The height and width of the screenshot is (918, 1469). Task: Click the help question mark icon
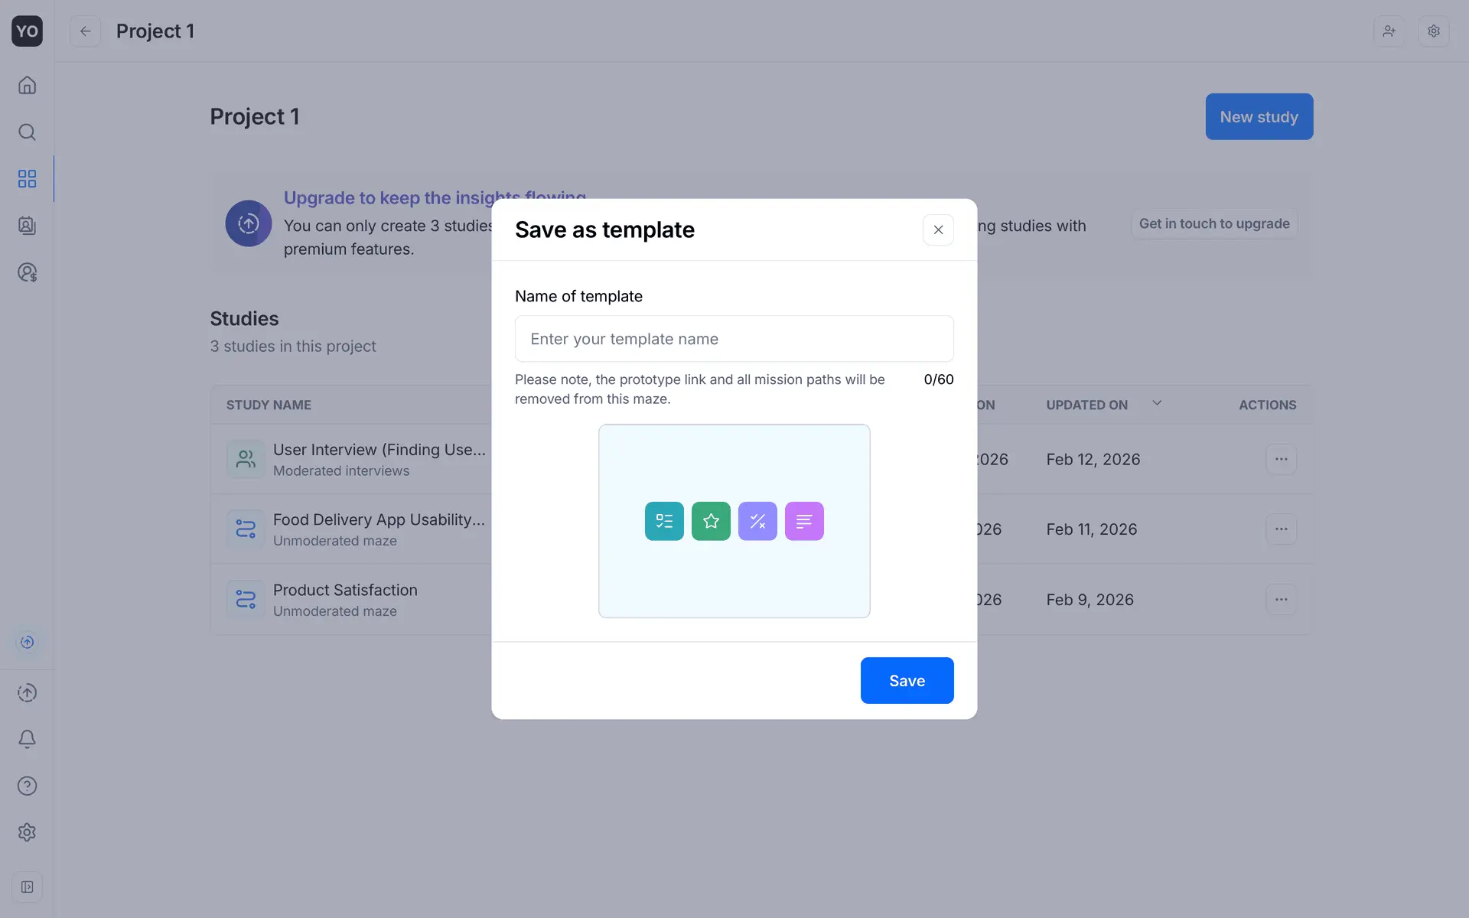[27, 786]
